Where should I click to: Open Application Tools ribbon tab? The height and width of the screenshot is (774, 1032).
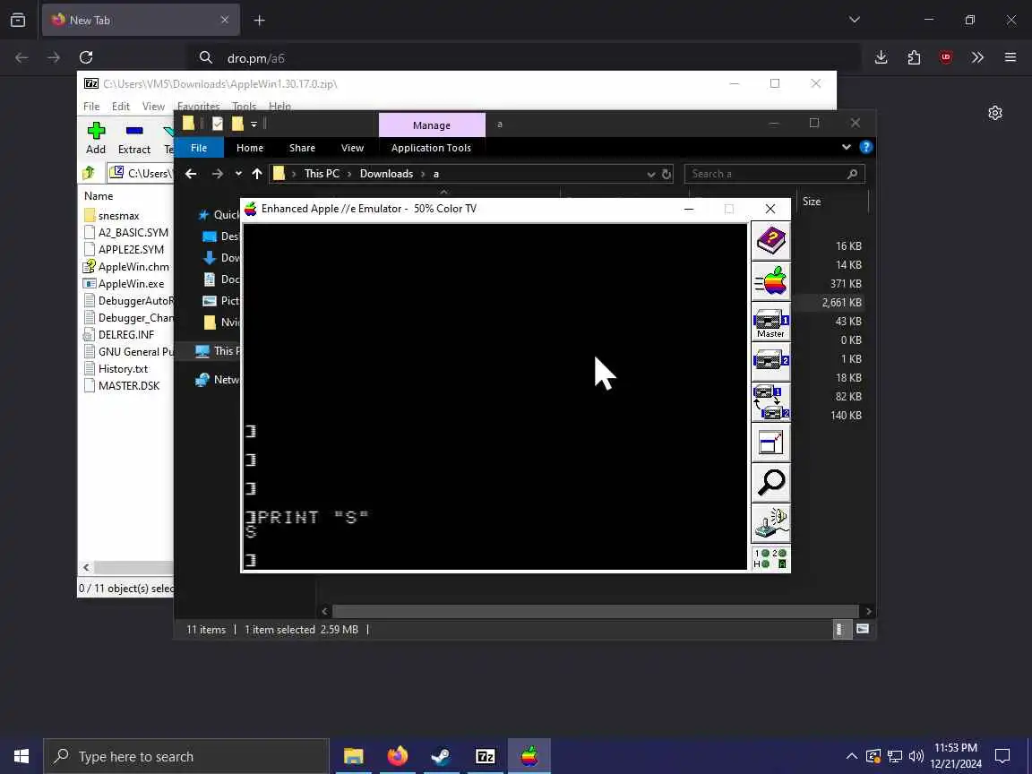coord(431,148)
